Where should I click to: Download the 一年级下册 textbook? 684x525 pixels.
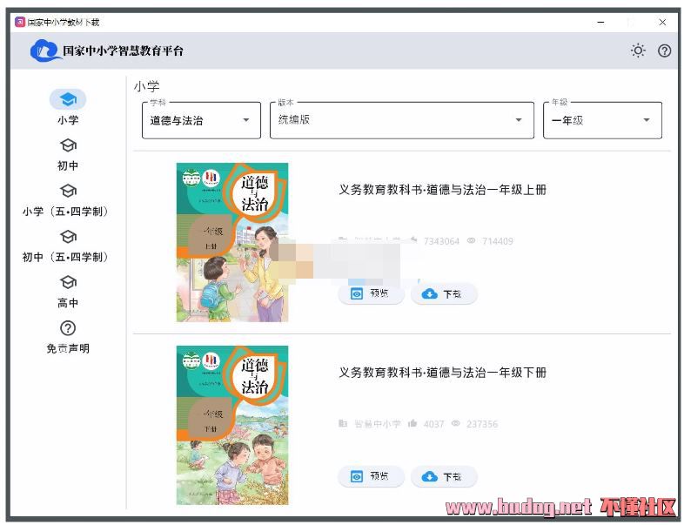pyautogui.click(x=444, y=476)
